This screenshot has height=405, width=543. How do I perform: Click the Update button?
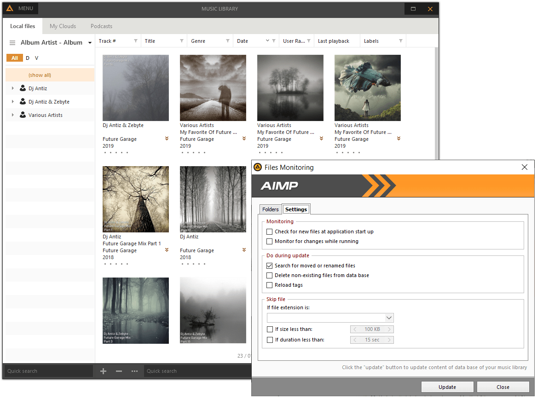coord(447,387)
